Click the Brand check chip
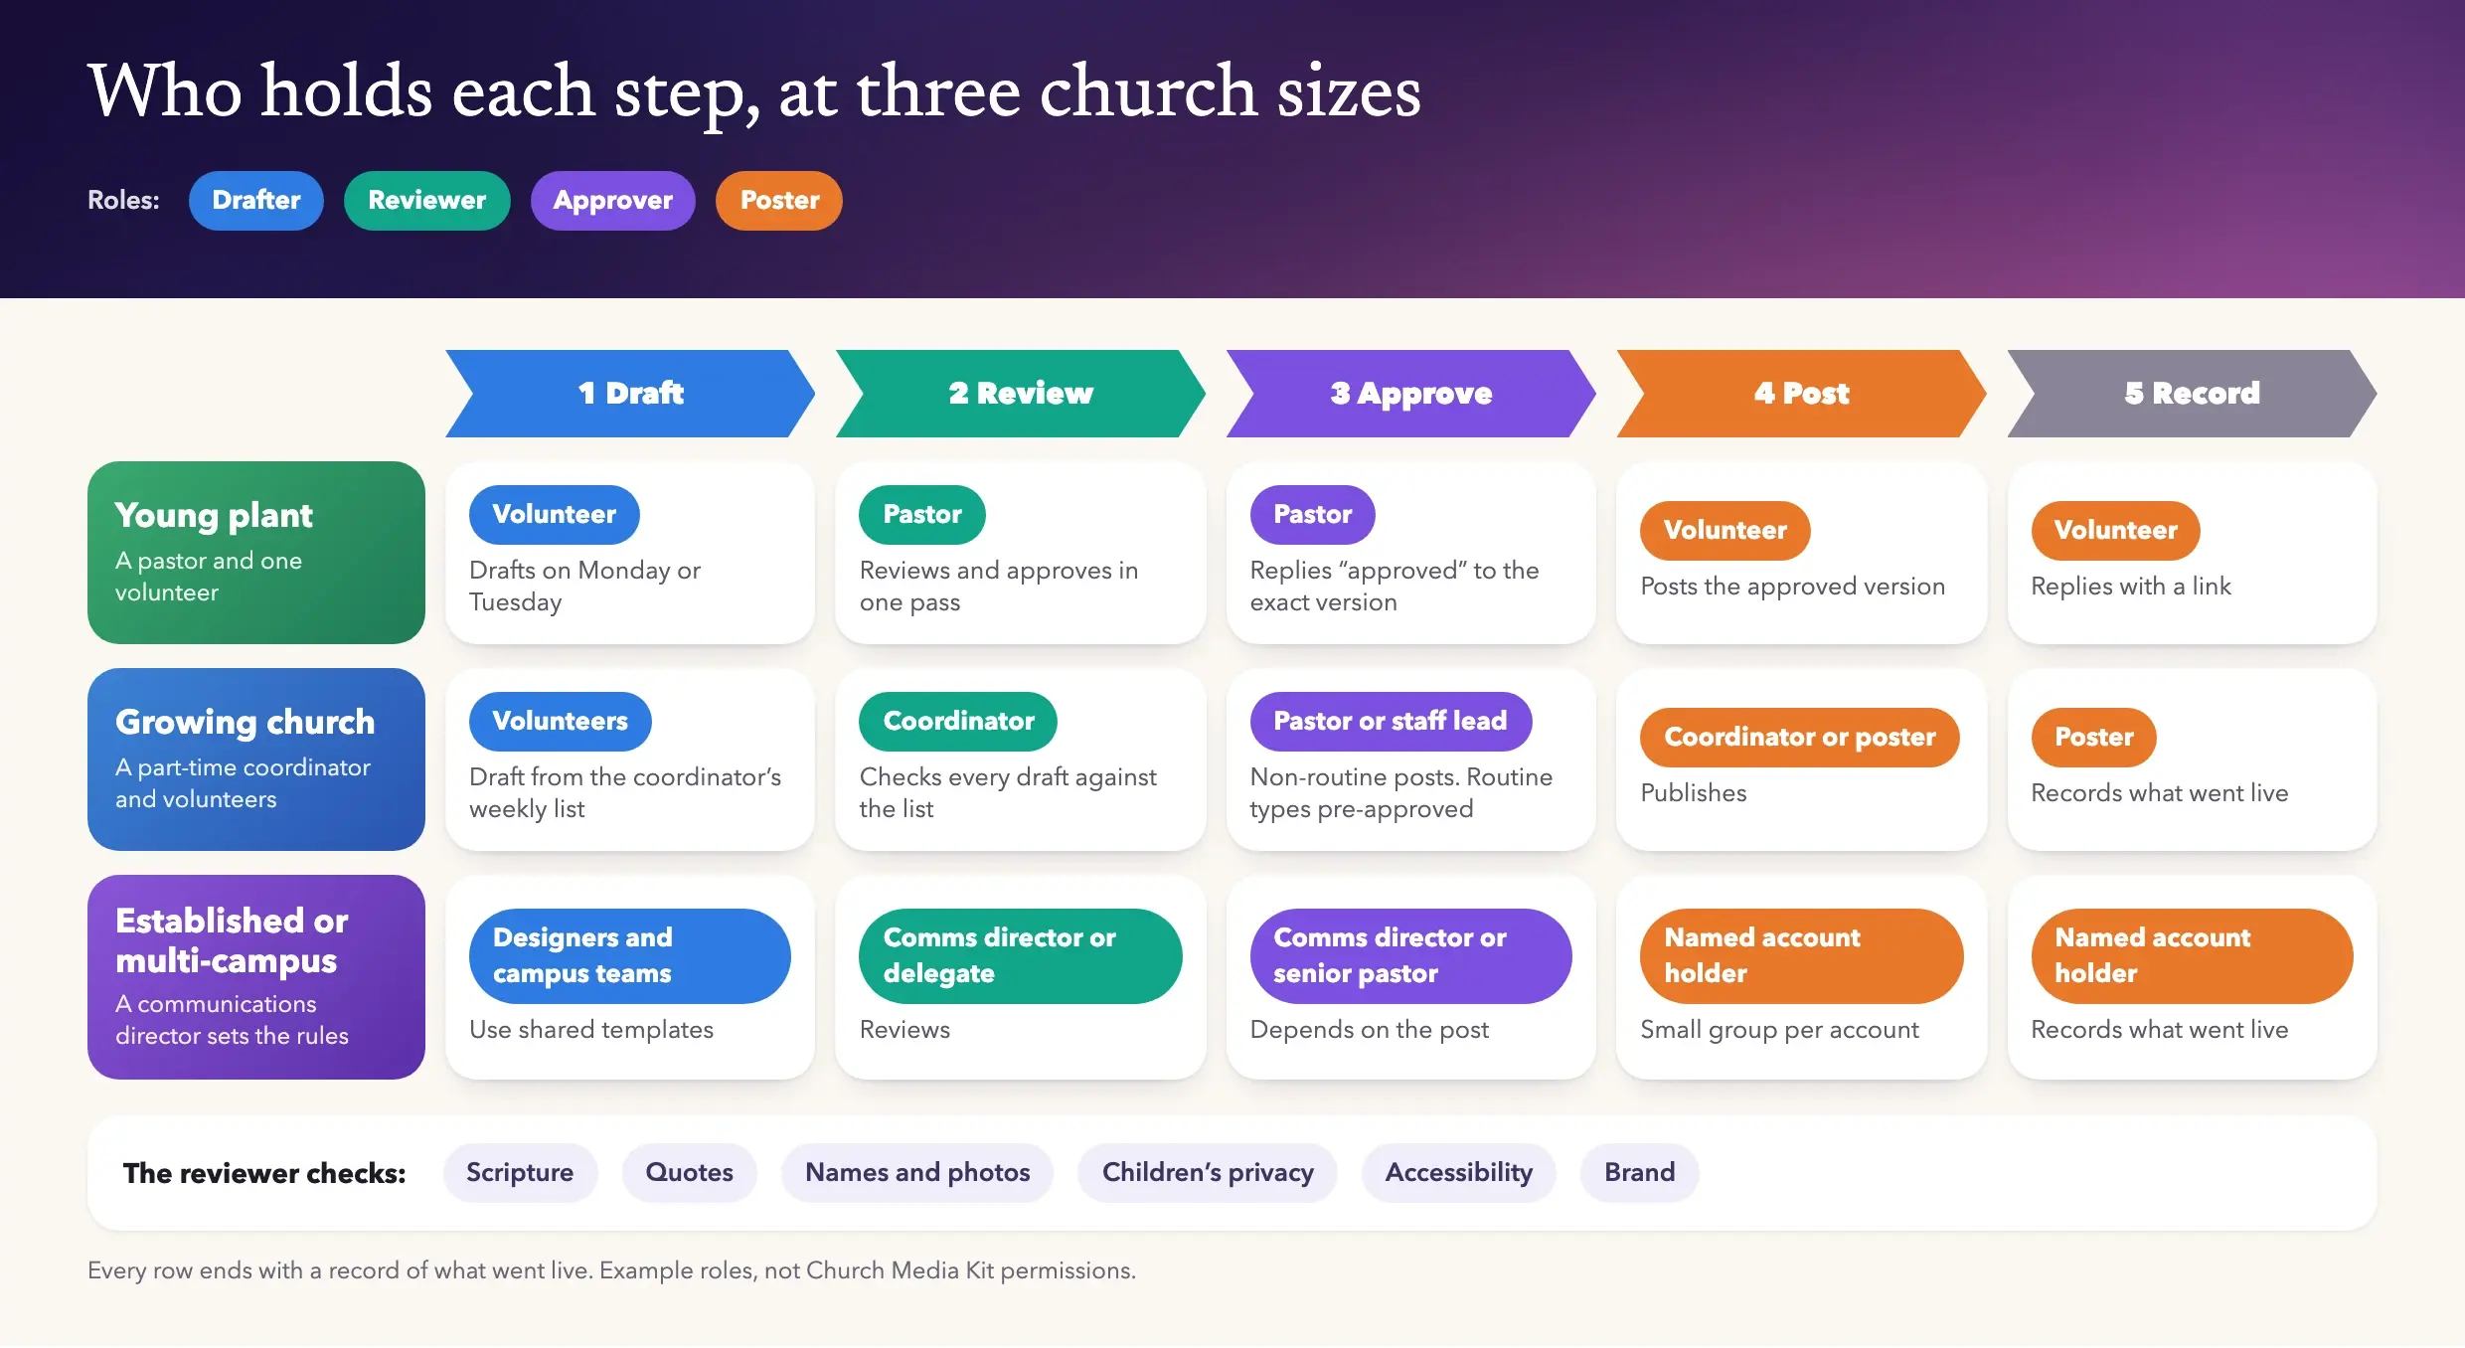Screen dimensions: 2465x1348 (1640, 1173)
